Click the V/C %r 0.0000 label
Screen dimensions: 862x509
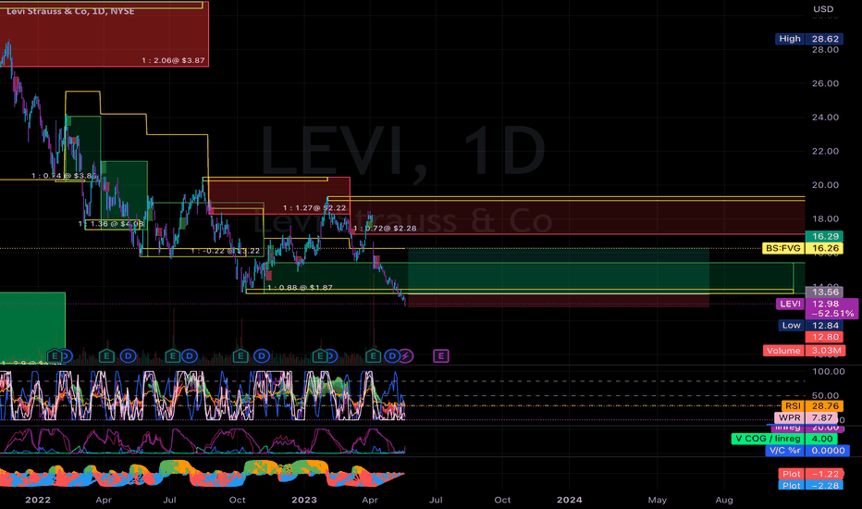click(x=807, y=450)
